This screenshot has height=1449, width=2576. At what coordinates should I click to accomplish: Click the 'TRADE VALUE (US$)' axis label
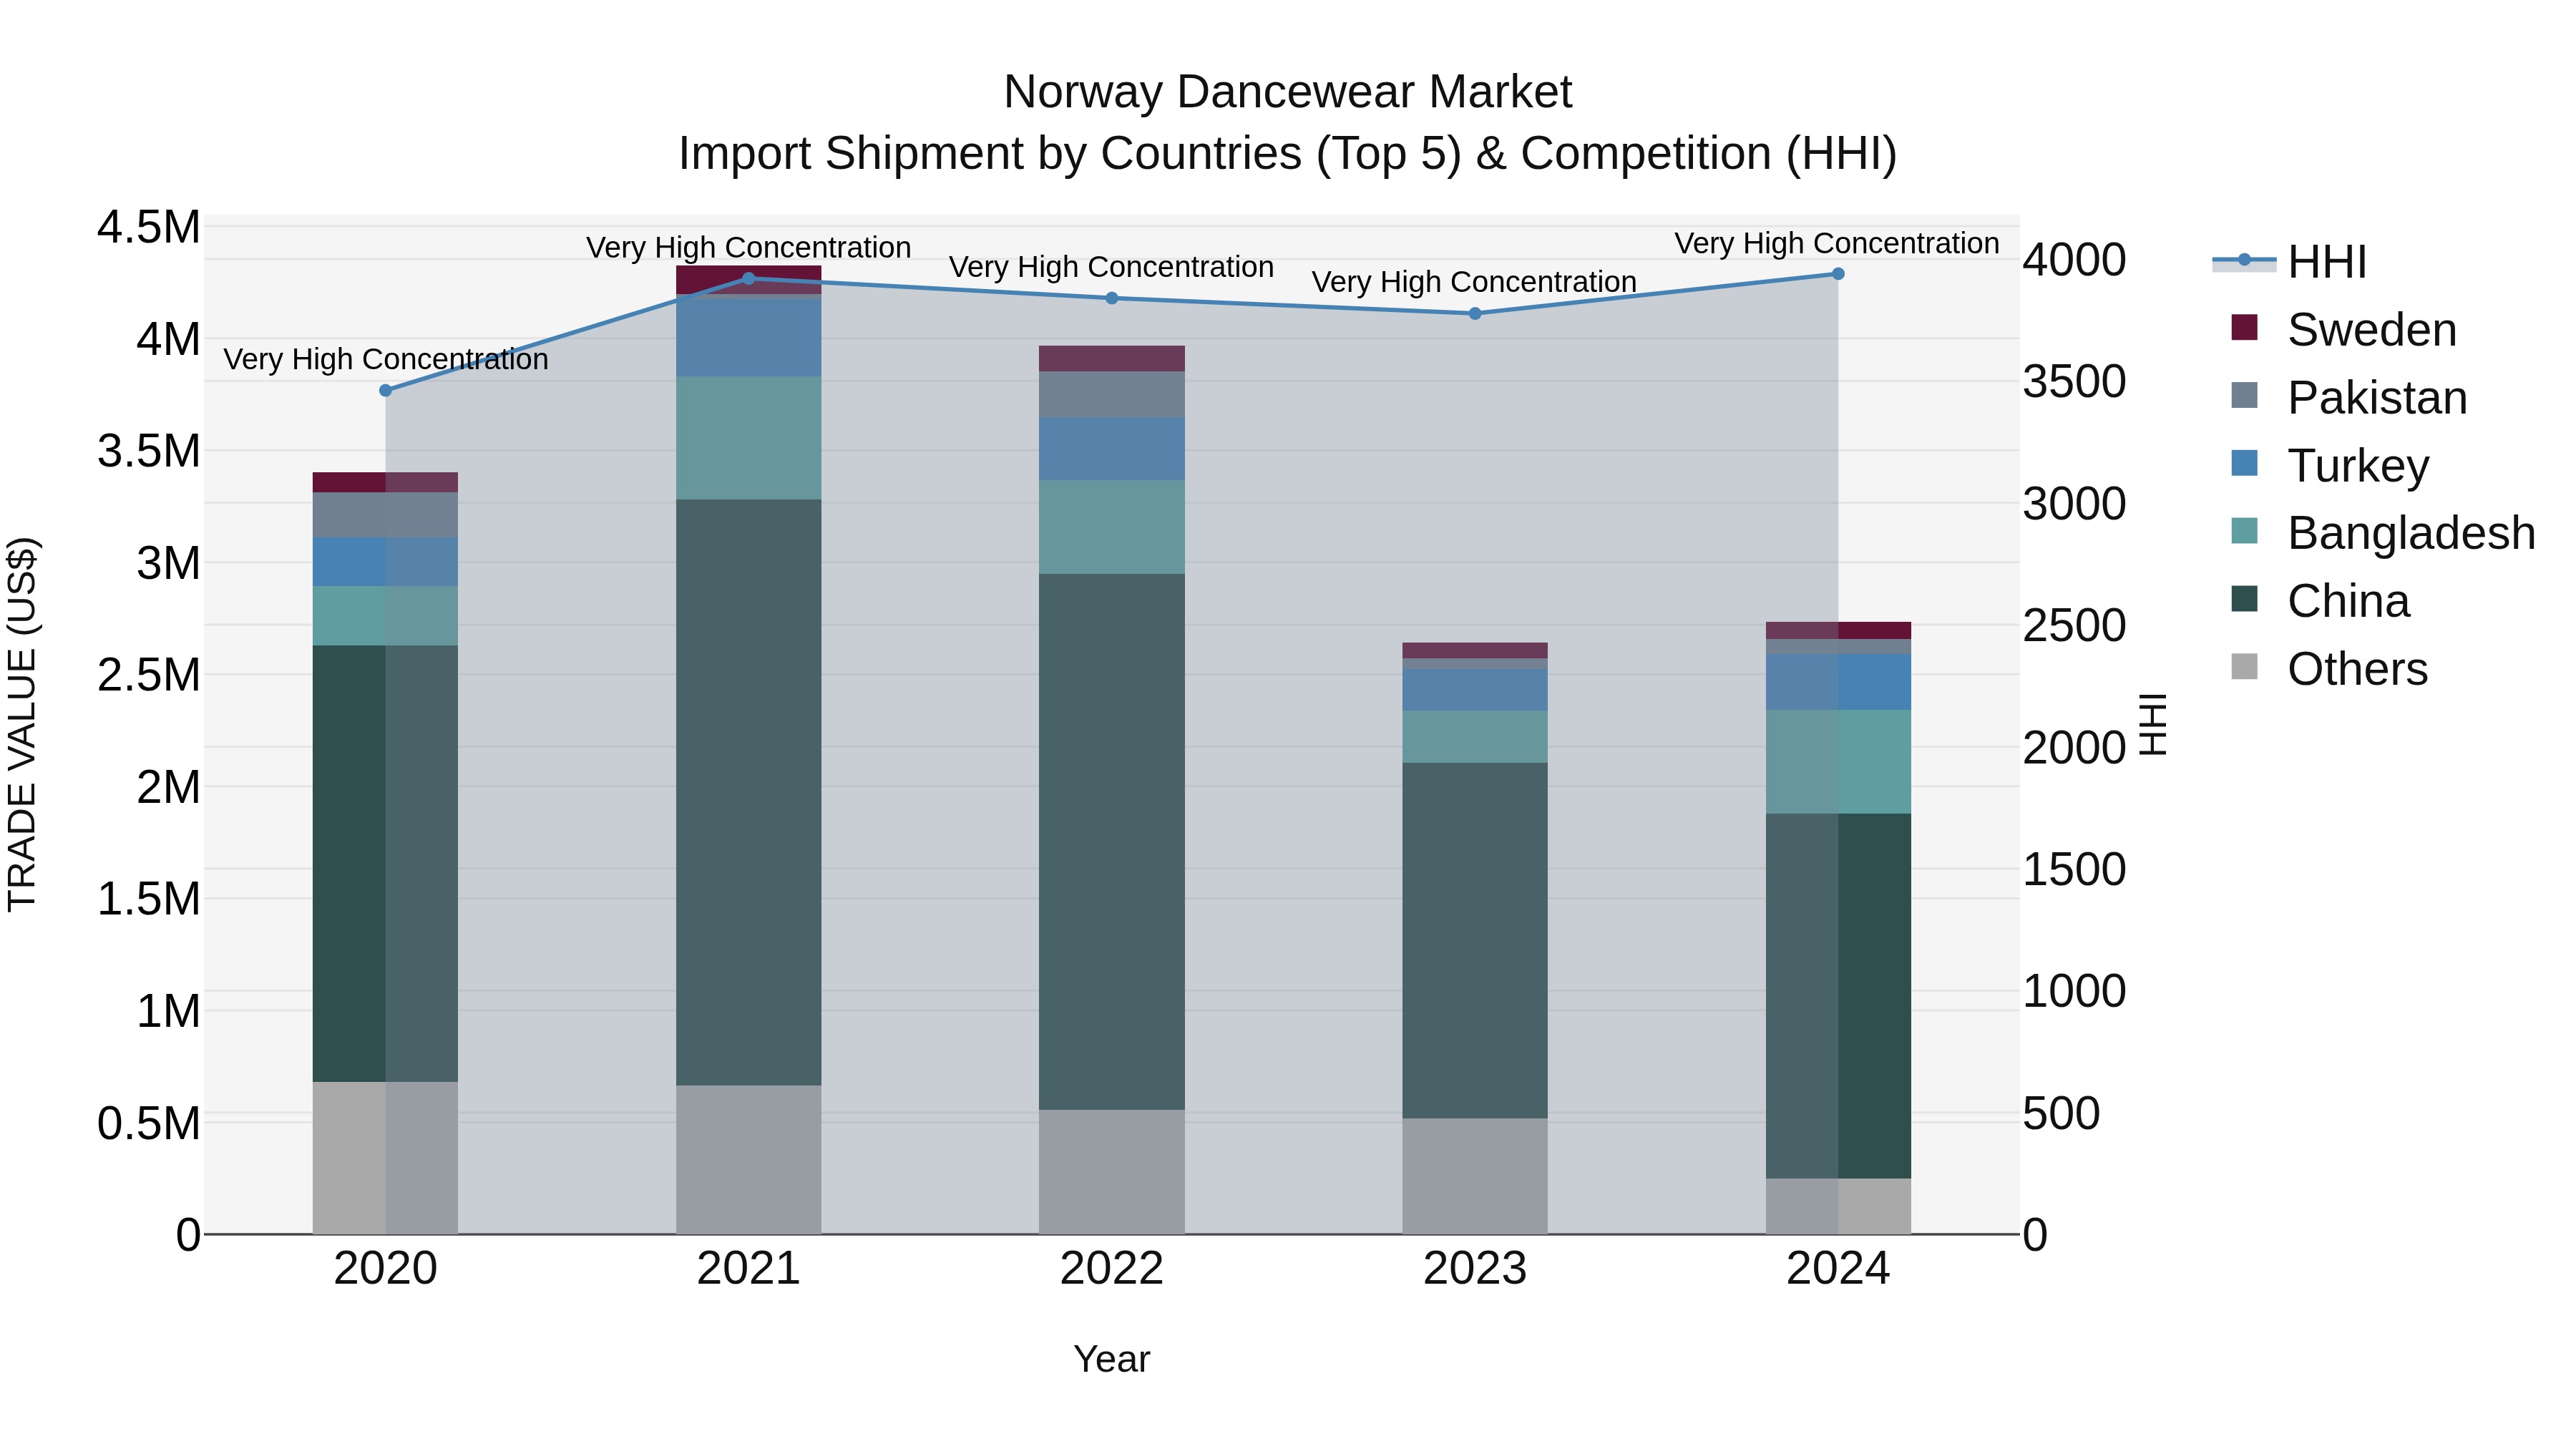(22, 724)
